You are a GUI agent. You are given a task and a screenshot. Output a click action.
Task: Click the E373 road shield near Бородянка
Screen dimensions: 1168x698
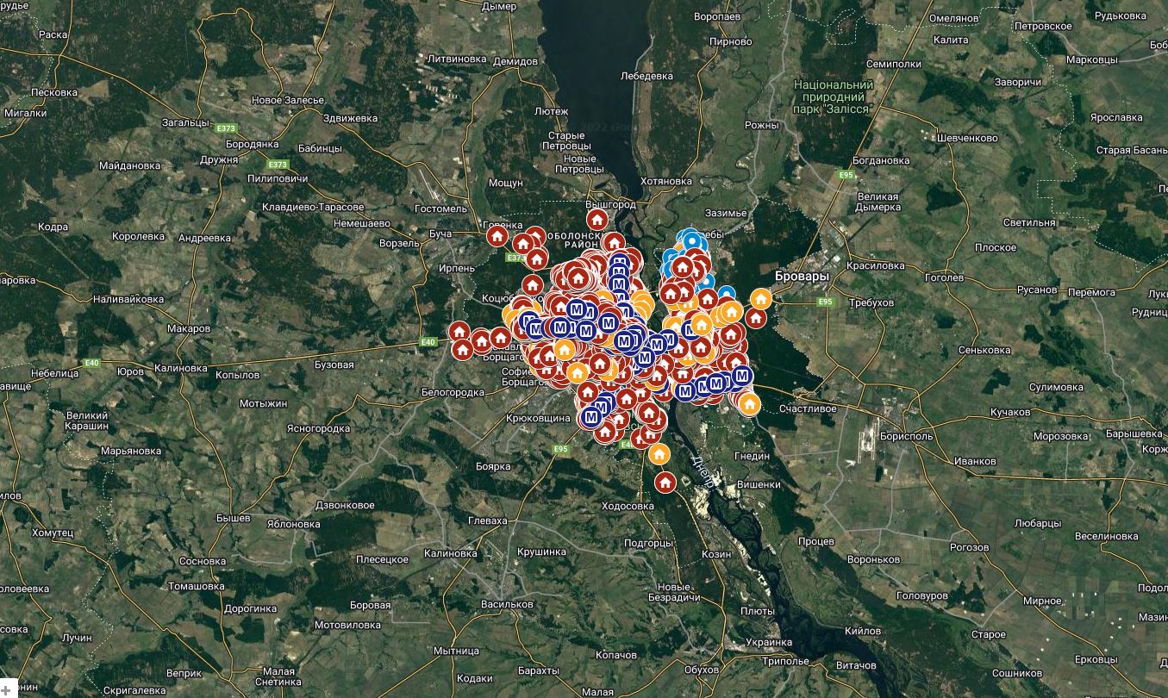226,128
